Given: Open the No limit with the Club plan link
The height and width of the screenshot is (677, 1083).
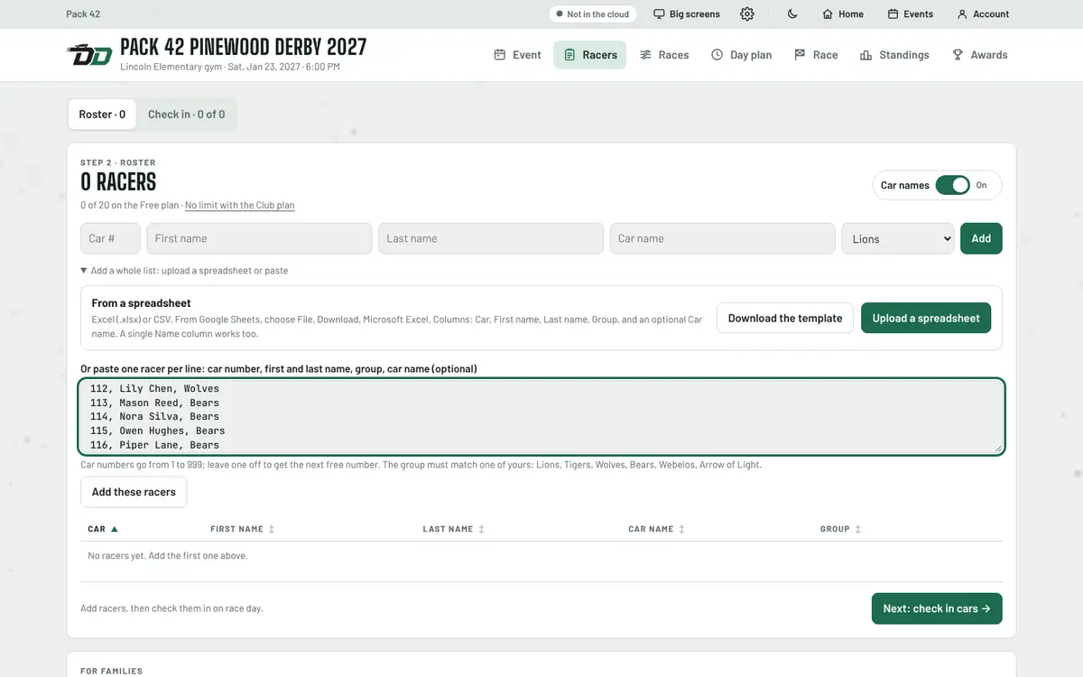Looking at the screenshot, I should tap(240, 205).
